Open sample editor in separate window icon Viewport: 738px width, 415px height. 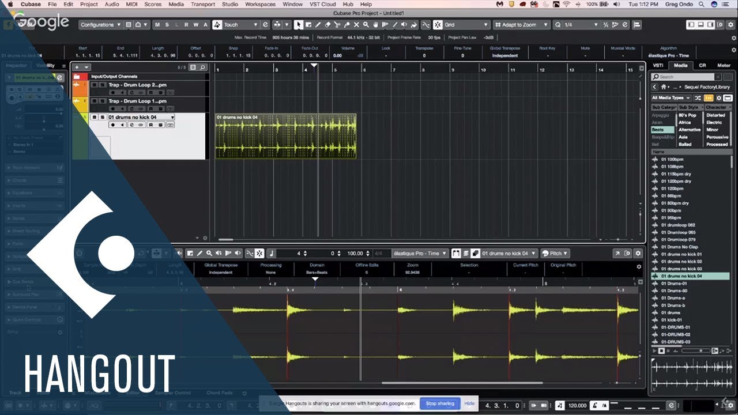617,253
